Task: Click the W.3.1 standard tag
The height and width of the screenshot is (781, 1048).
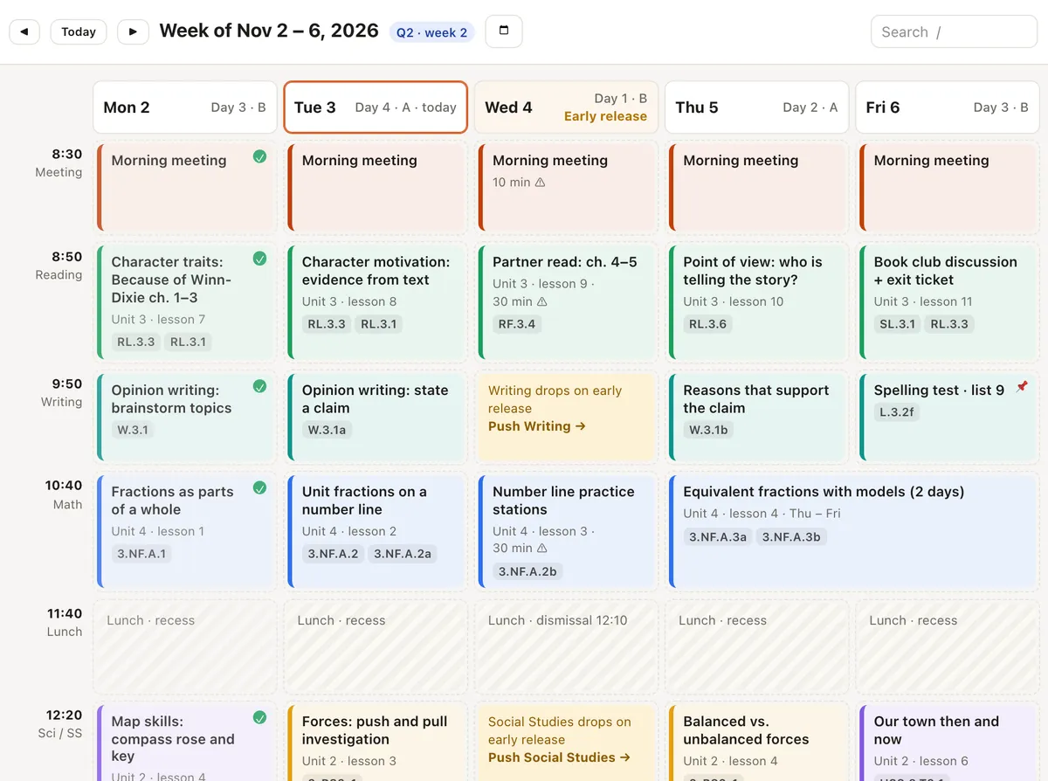Action: tap(133, 430)
